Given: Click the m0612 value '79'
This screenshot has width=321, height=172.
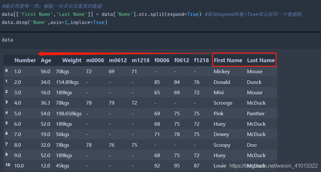Looking at the screenshot, I should point(112,103).
